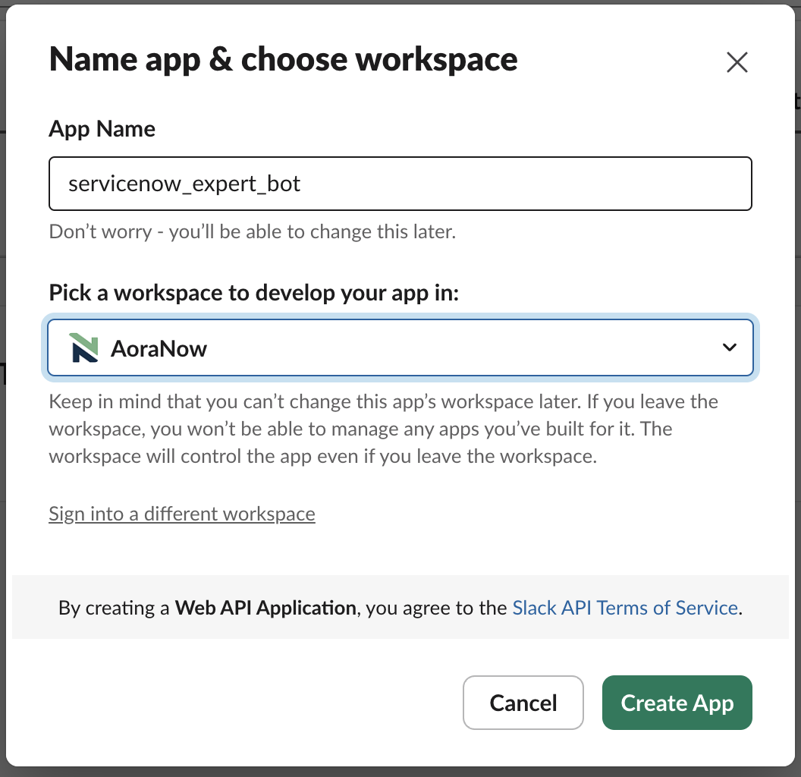This screenshot has height=777, width=801.
Task: Click the dropdown chevron arrow
Action: click(x=730, y=348)
